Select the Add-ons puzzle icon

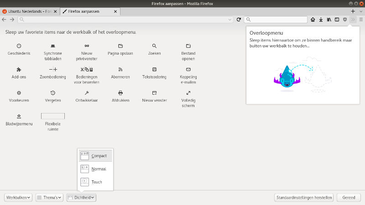(19, 70)
